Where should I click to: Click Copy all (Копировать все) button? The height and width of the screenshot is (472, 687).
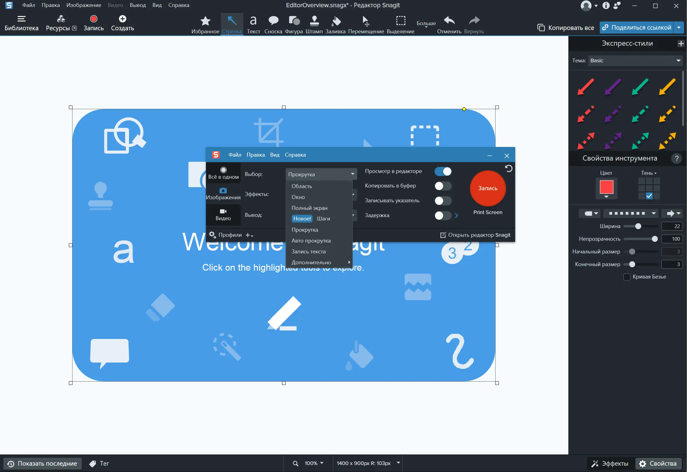pos(566,28)
